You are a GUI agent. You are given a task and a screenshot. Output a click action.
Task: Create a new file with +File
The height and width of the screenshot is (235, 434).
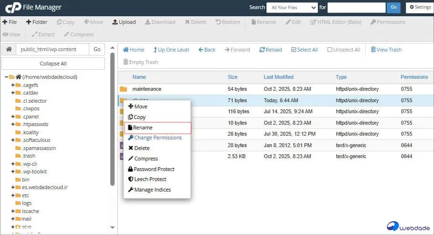10,22
